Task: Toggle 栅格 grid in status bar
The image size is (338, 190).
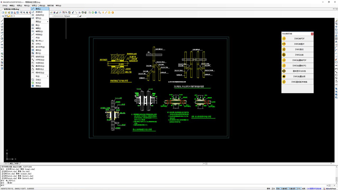Action: coord(268,188)
